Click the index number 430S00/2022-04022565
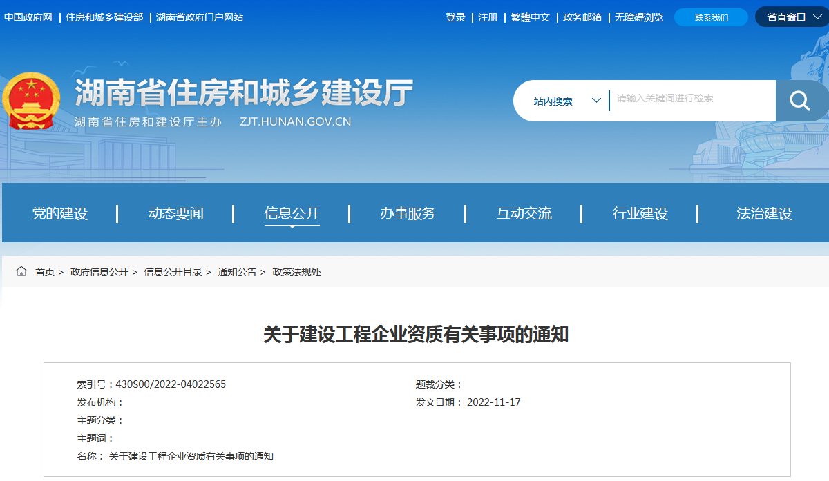 (171, 384)
